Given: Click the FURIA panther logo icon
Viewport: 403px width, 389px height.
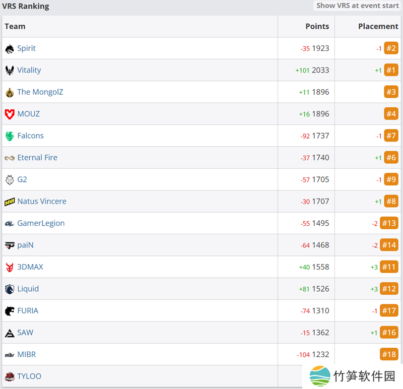Looking at the screenshot, I should point(10,311).
